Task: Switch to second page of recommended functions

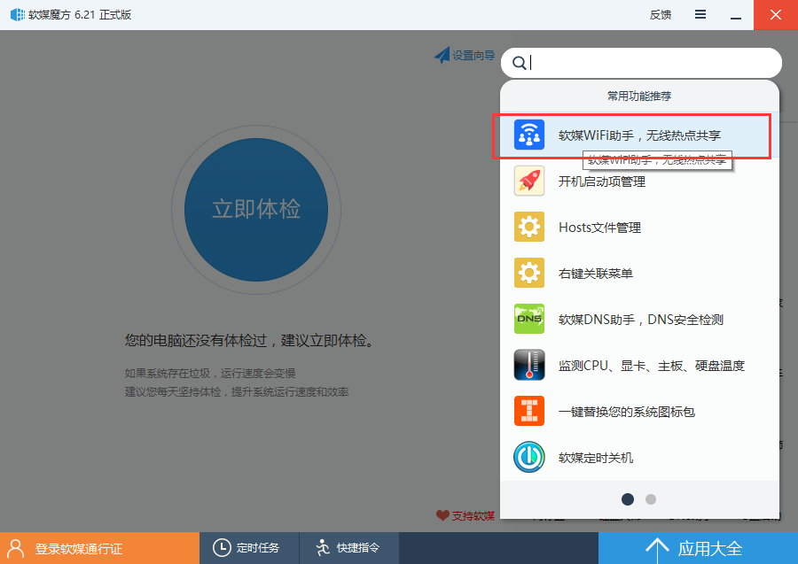Action: pos(651,499)
